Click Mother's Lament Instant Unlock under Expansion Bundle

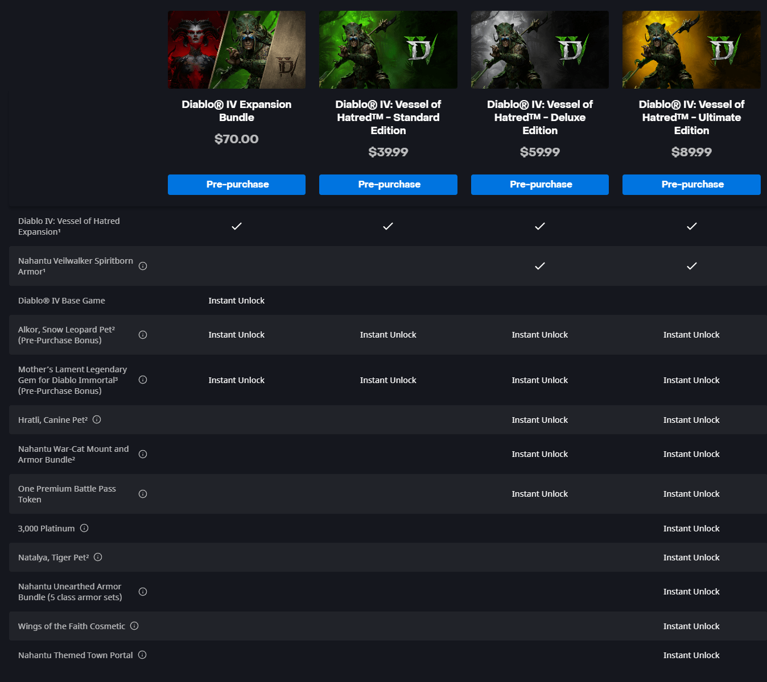[x=237, y=380]
